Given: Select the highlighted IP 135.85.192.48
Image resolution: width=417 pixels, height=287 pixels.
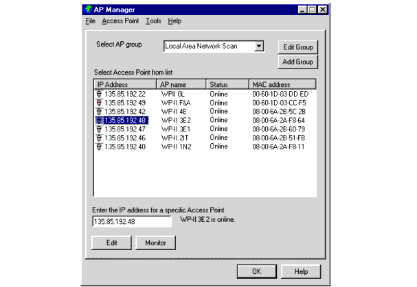Looking at the screenshot, I should [125, 120].
